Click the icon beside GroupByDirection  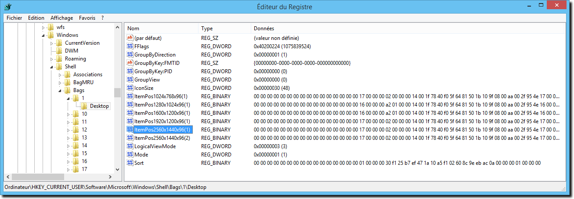point(130,55)
